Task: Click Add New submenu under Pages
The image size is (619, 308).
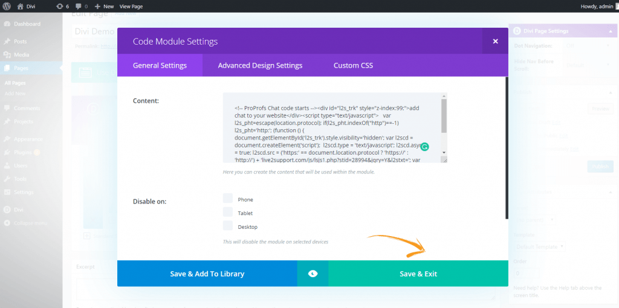Action: pos(15,94)
